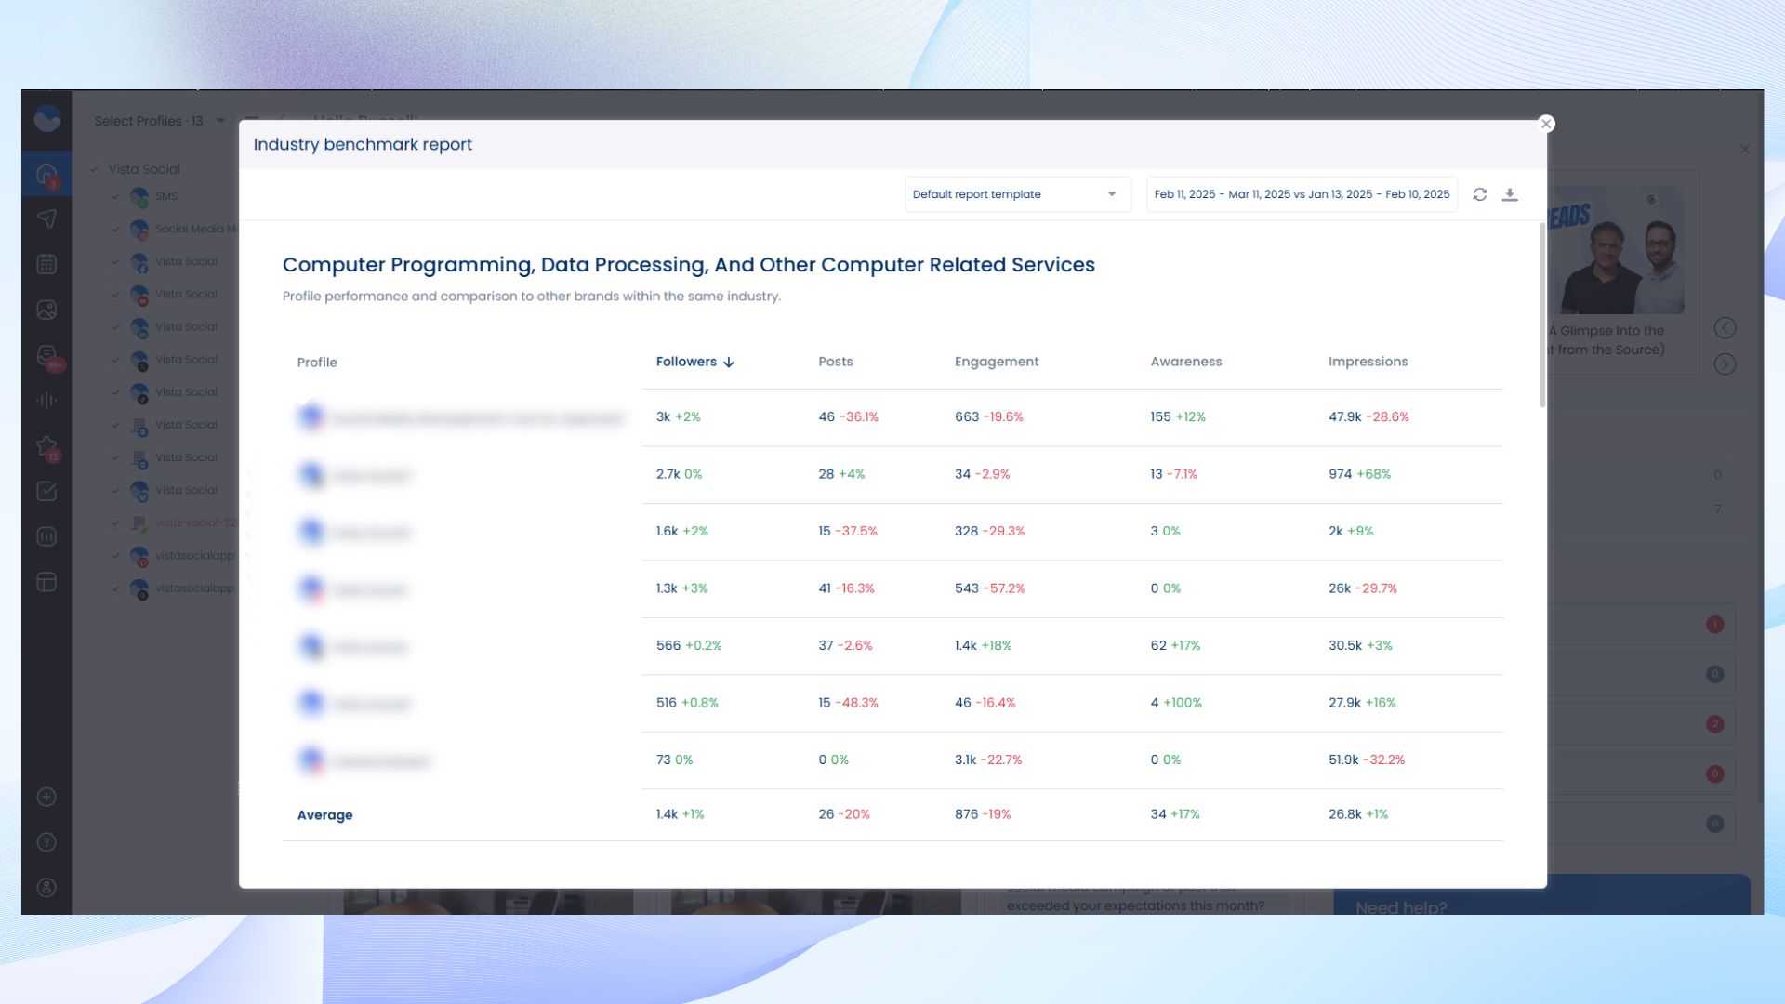
Task: Open the date range picker showing Feb 11 - Mar 11
Action: pyautogui.click(x=1301, y=194)
